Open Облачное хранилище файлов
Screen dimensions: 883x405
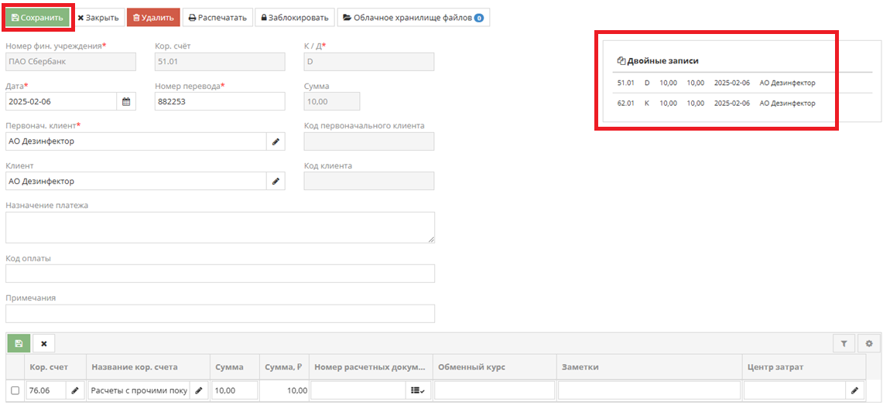click(x=413, y=17)
